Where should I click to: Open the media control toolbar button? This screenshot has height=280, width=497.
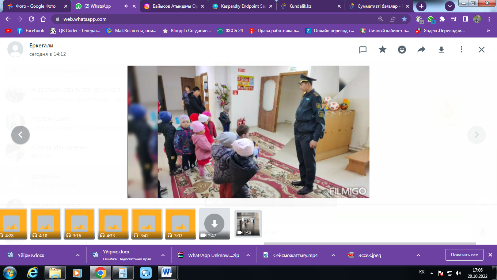tap(454, 19)
